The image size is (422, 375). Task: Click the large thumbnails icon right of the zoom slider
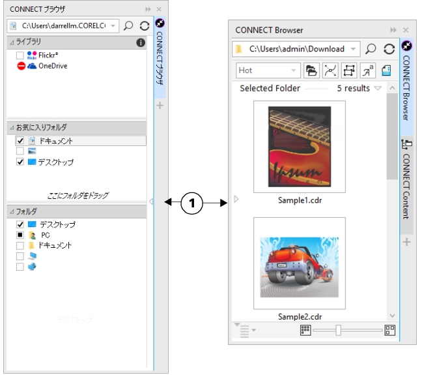pos(390,330)
